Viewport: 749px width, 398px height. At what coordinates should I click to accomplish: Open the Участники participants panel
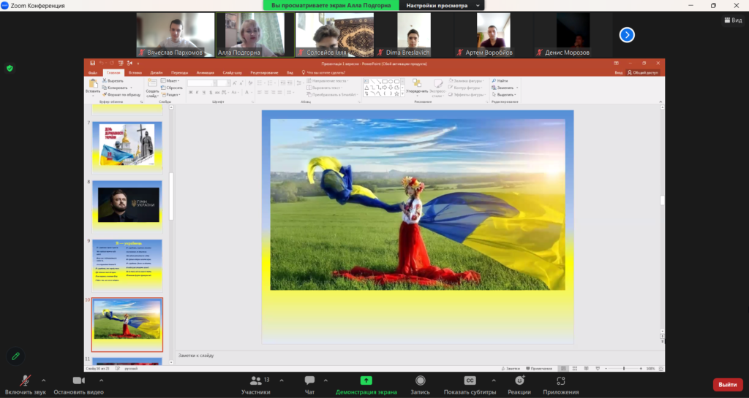coord(255,385)
